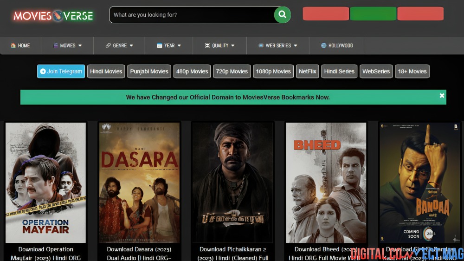
Task: Click the Download Pichaikkaran 2 title link
Action: click(x=232, y=254)
